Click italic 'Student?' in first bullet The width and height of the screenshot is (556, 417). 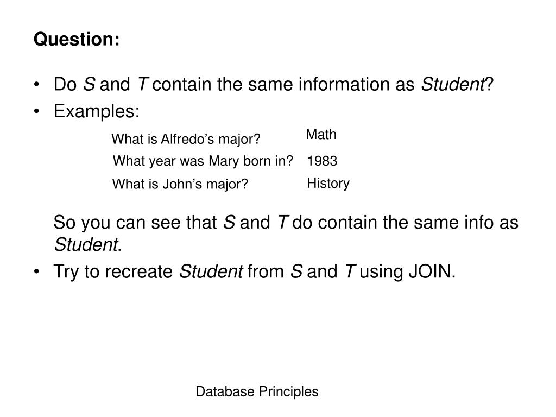[457, 84]
